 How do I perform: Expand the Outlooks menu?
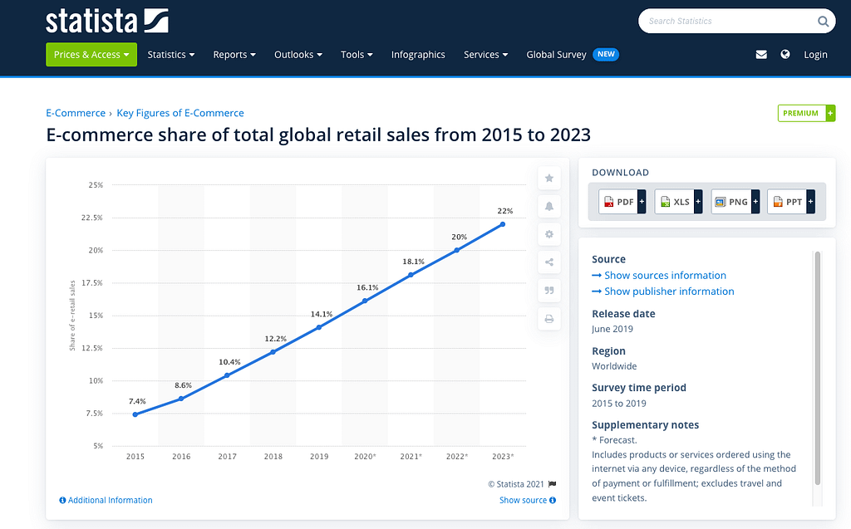point(298,54)
